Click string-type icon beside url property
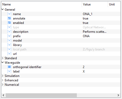 click(9, 54)
